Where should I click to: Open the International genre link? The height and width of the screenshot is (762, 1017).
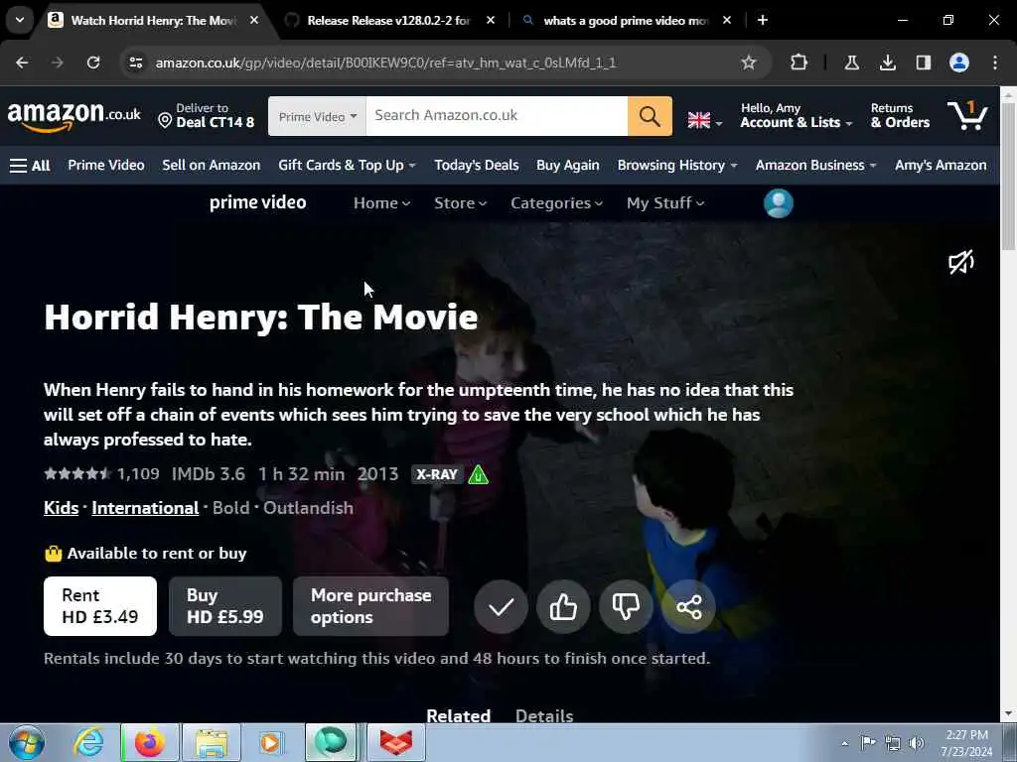tap(145, 508)
